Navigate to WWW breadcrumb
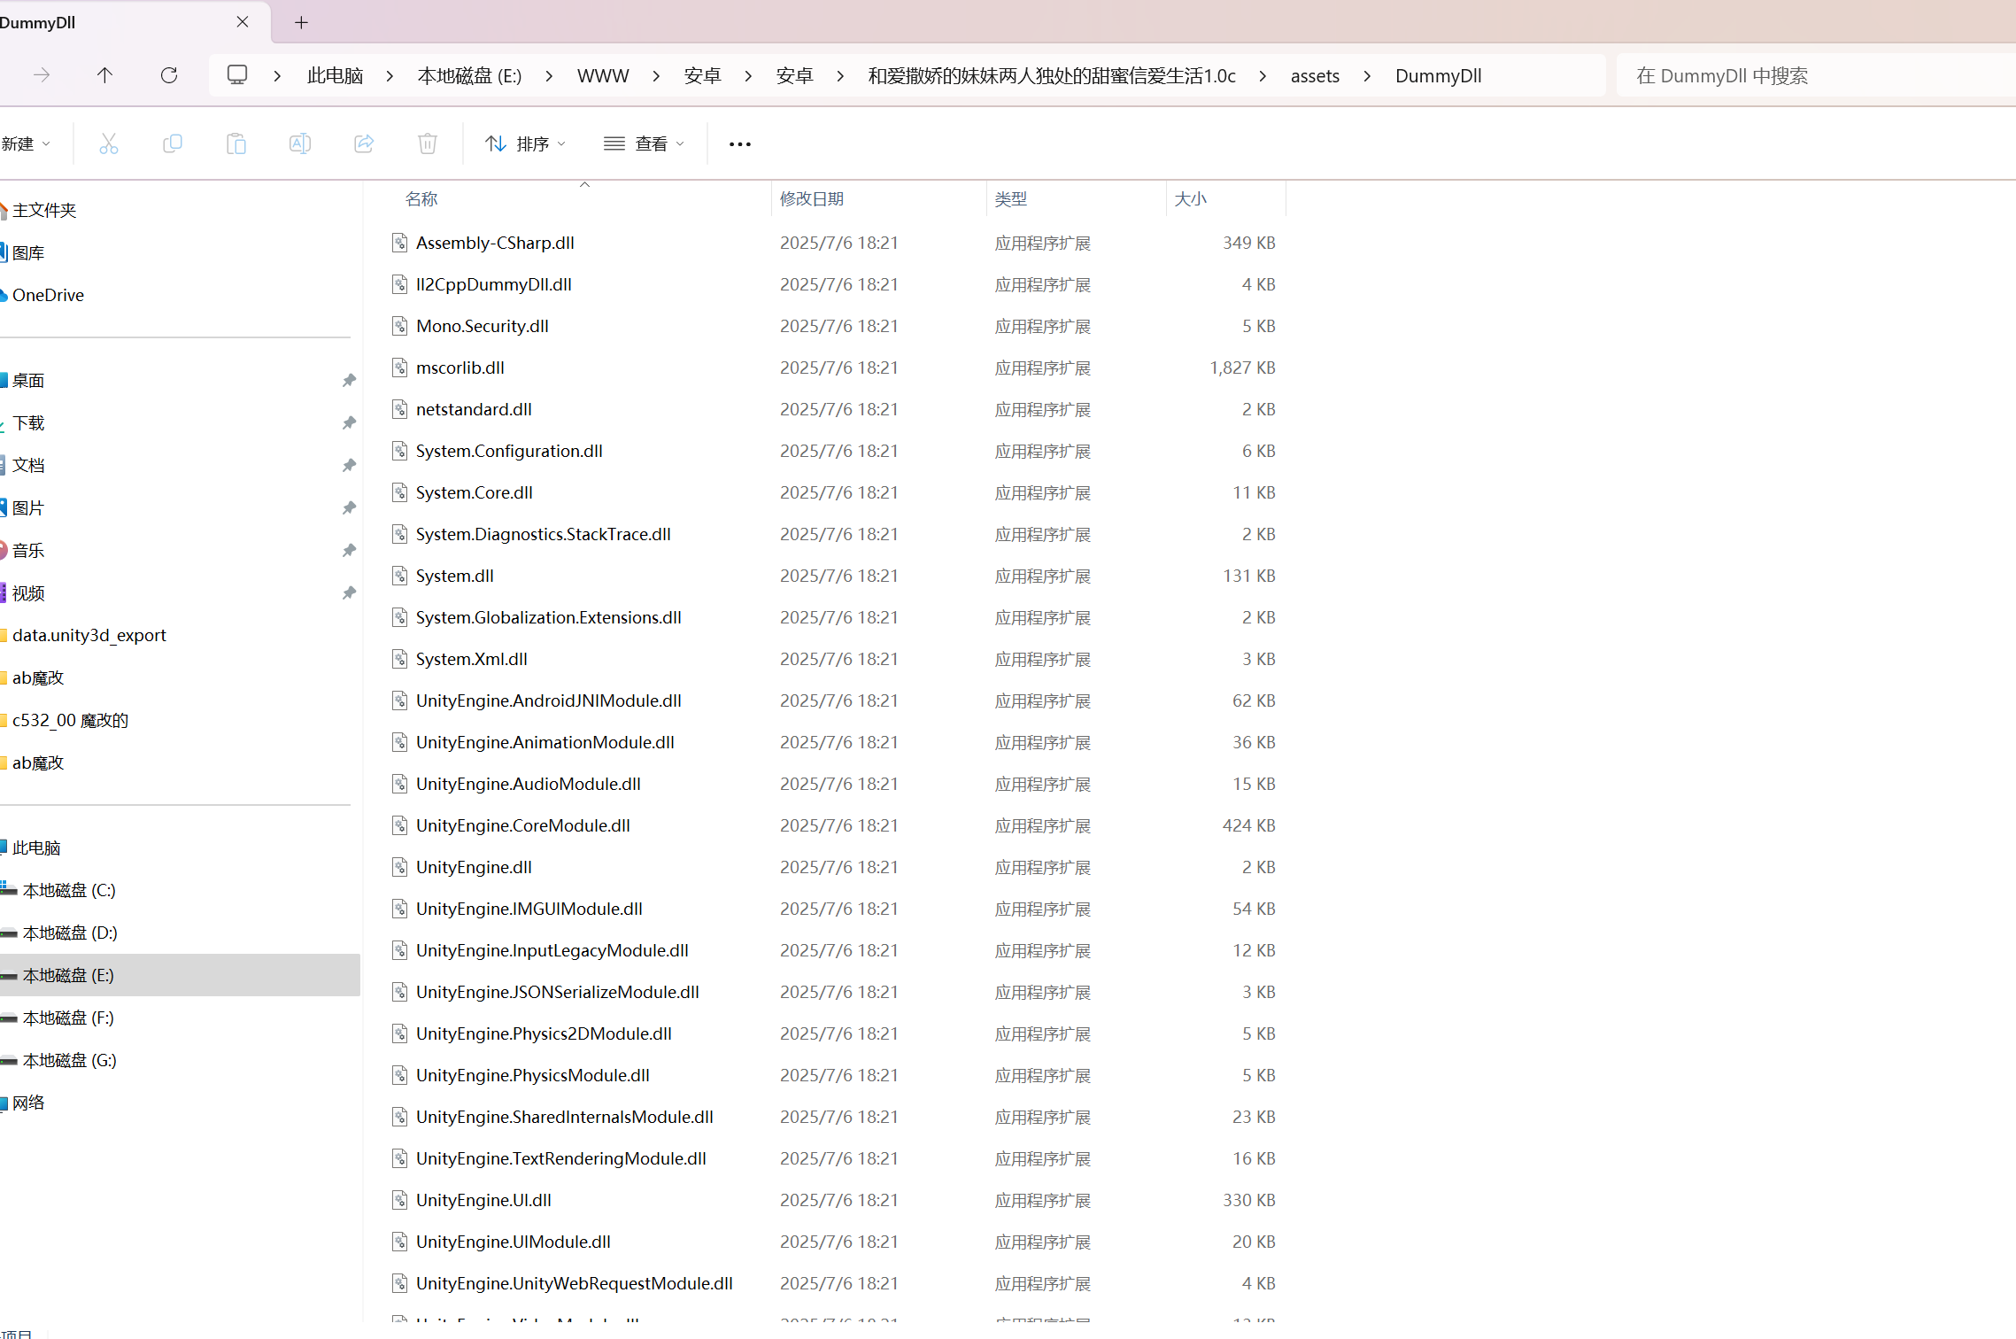This screenshot has width=2016, height=1339. click(603, 76)
